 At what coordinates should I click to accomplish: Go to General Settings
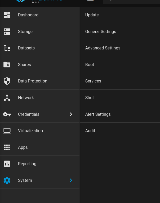(101, 31)
